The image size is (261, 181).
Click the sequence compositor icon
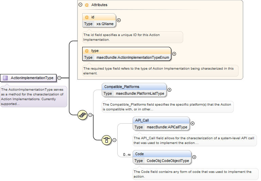[82, 115]
